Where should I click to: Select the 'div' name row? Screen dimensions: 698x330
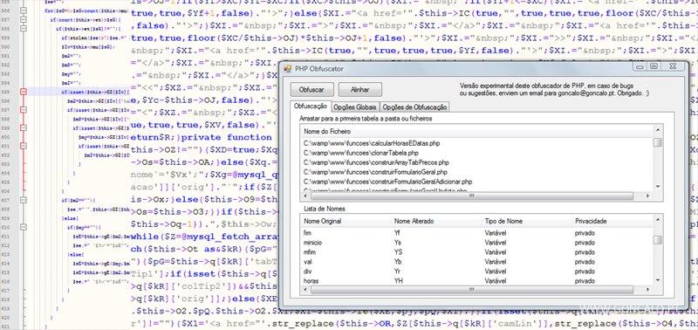click(x=476, y=272)
